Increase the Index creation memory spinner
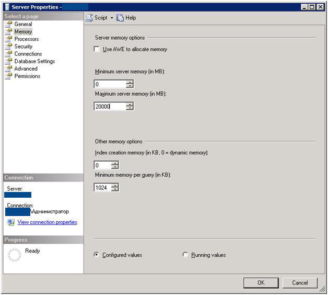Screen dimensions: 328x295 click(115, 163)
